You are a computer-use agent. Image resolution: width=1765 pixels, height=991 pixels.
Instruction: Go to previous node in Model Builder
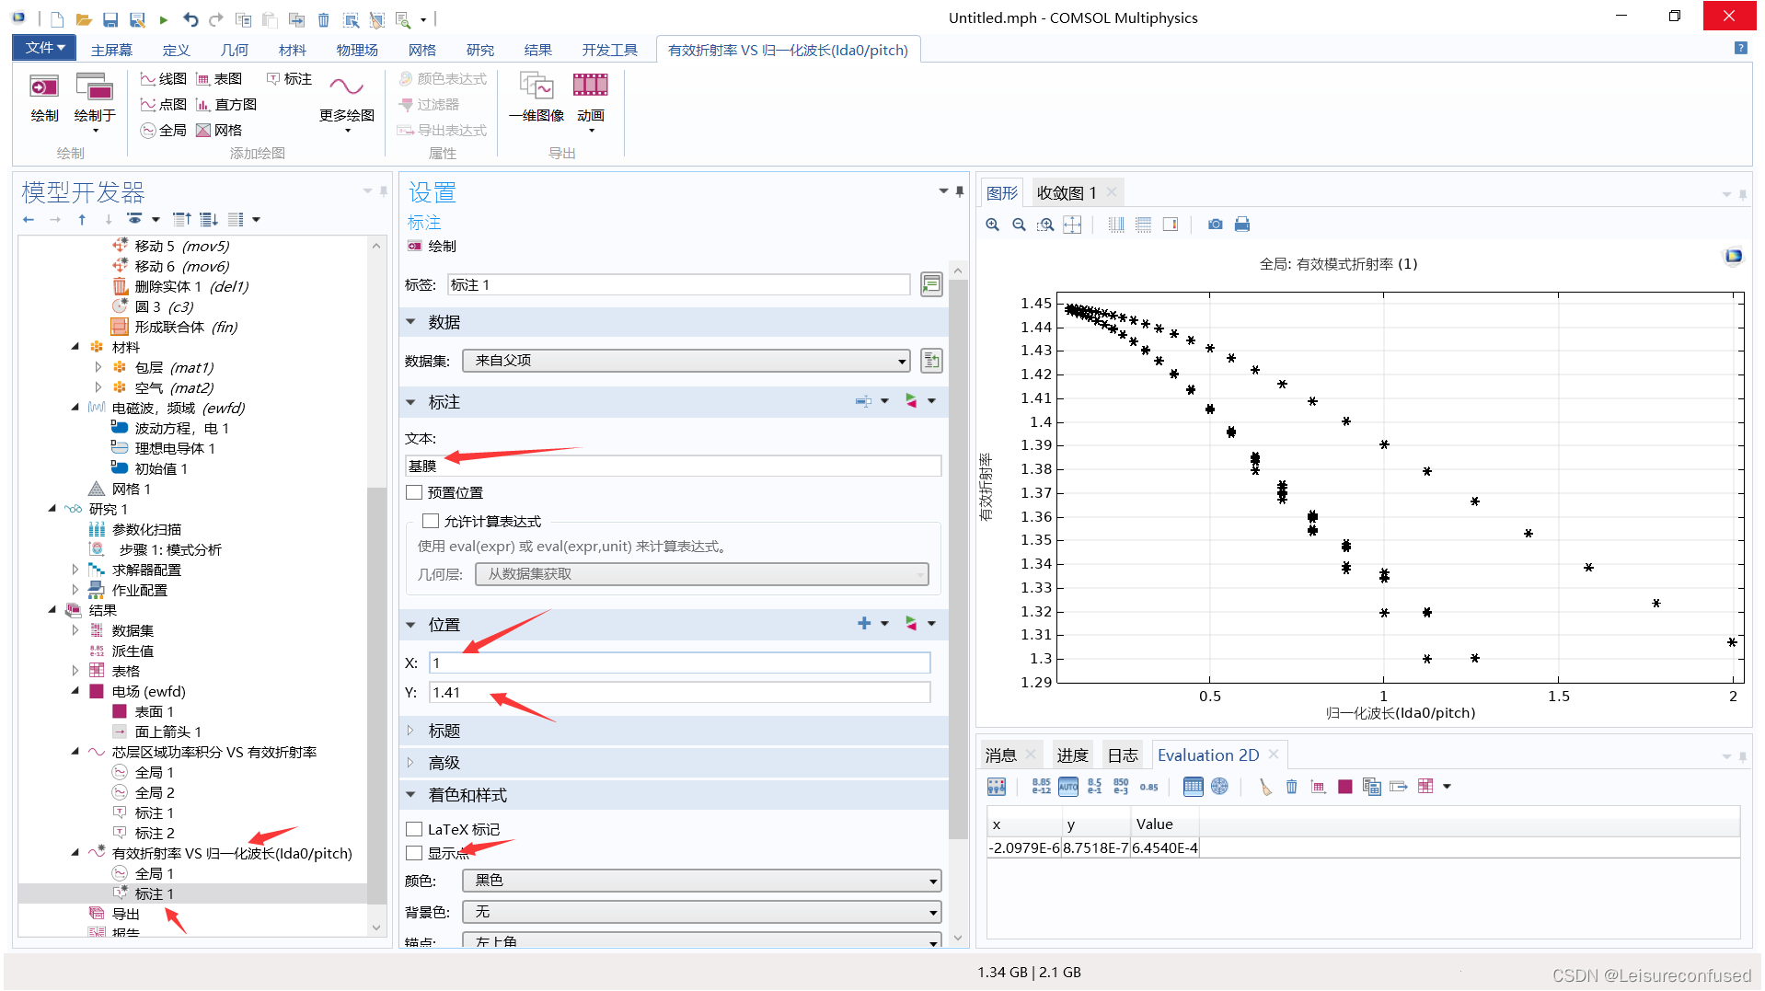[x=29, y=220]
